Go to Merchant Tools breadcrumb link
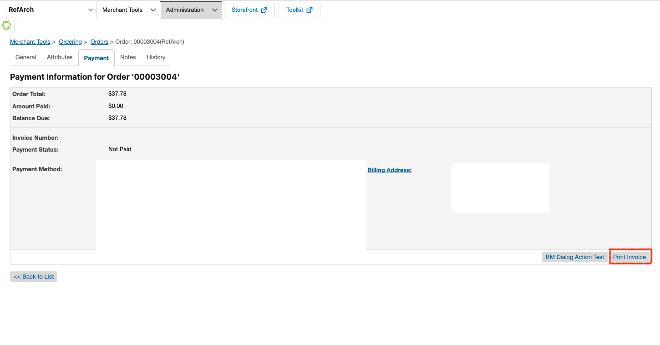 [x=30, y=42]
